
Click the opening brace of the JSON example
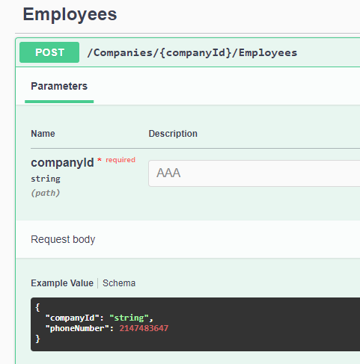(37, 307)
